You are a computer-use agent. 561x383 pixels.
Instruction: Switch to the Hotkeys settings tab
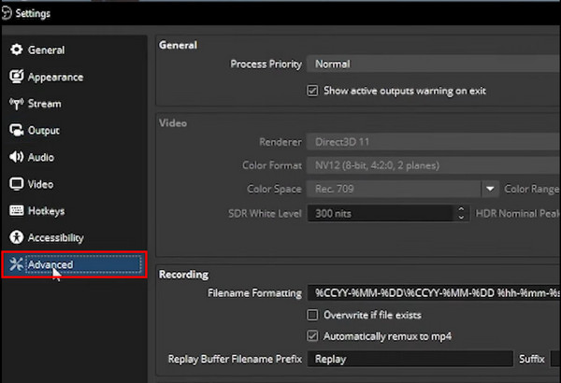pos(47,211)
